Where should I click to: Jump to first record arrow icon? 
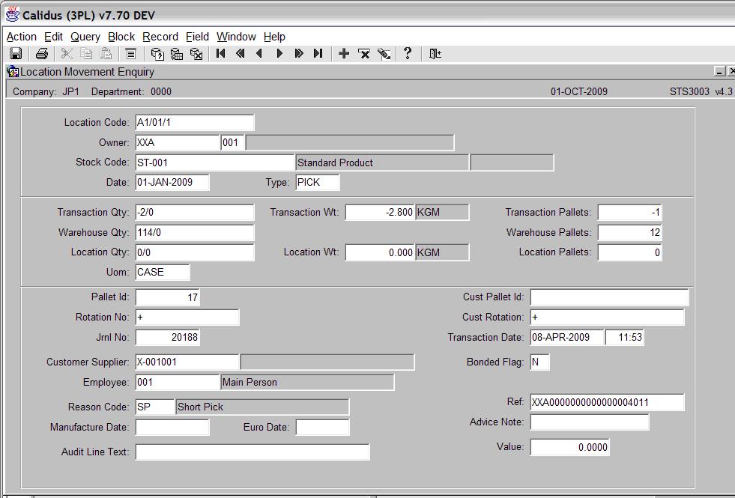pyautogui.click(x=221, y=53)
